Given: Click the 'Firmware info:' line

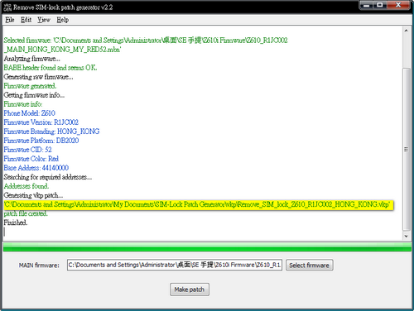Looking at the screenshot, I should point(23,104).
